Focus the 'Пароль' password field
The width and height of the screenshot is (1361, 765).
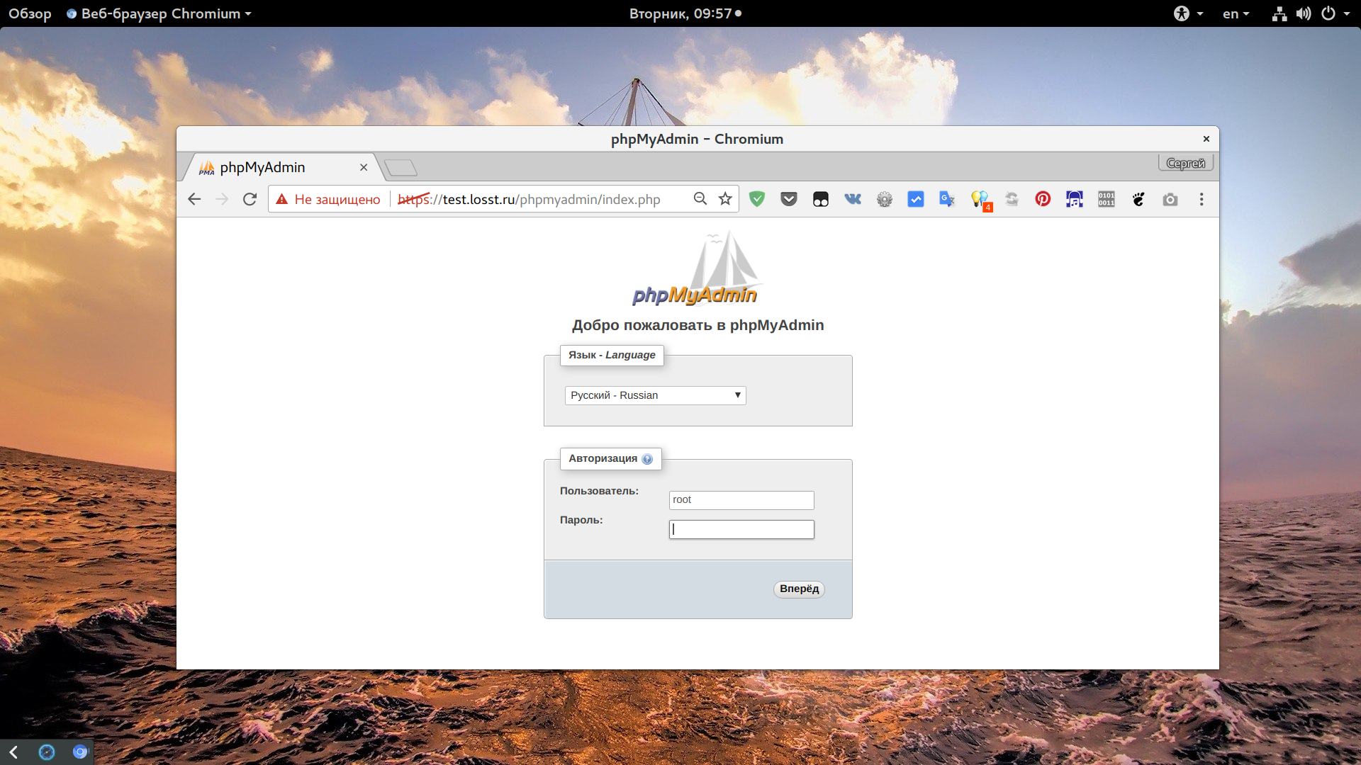[x=741, y=529]
